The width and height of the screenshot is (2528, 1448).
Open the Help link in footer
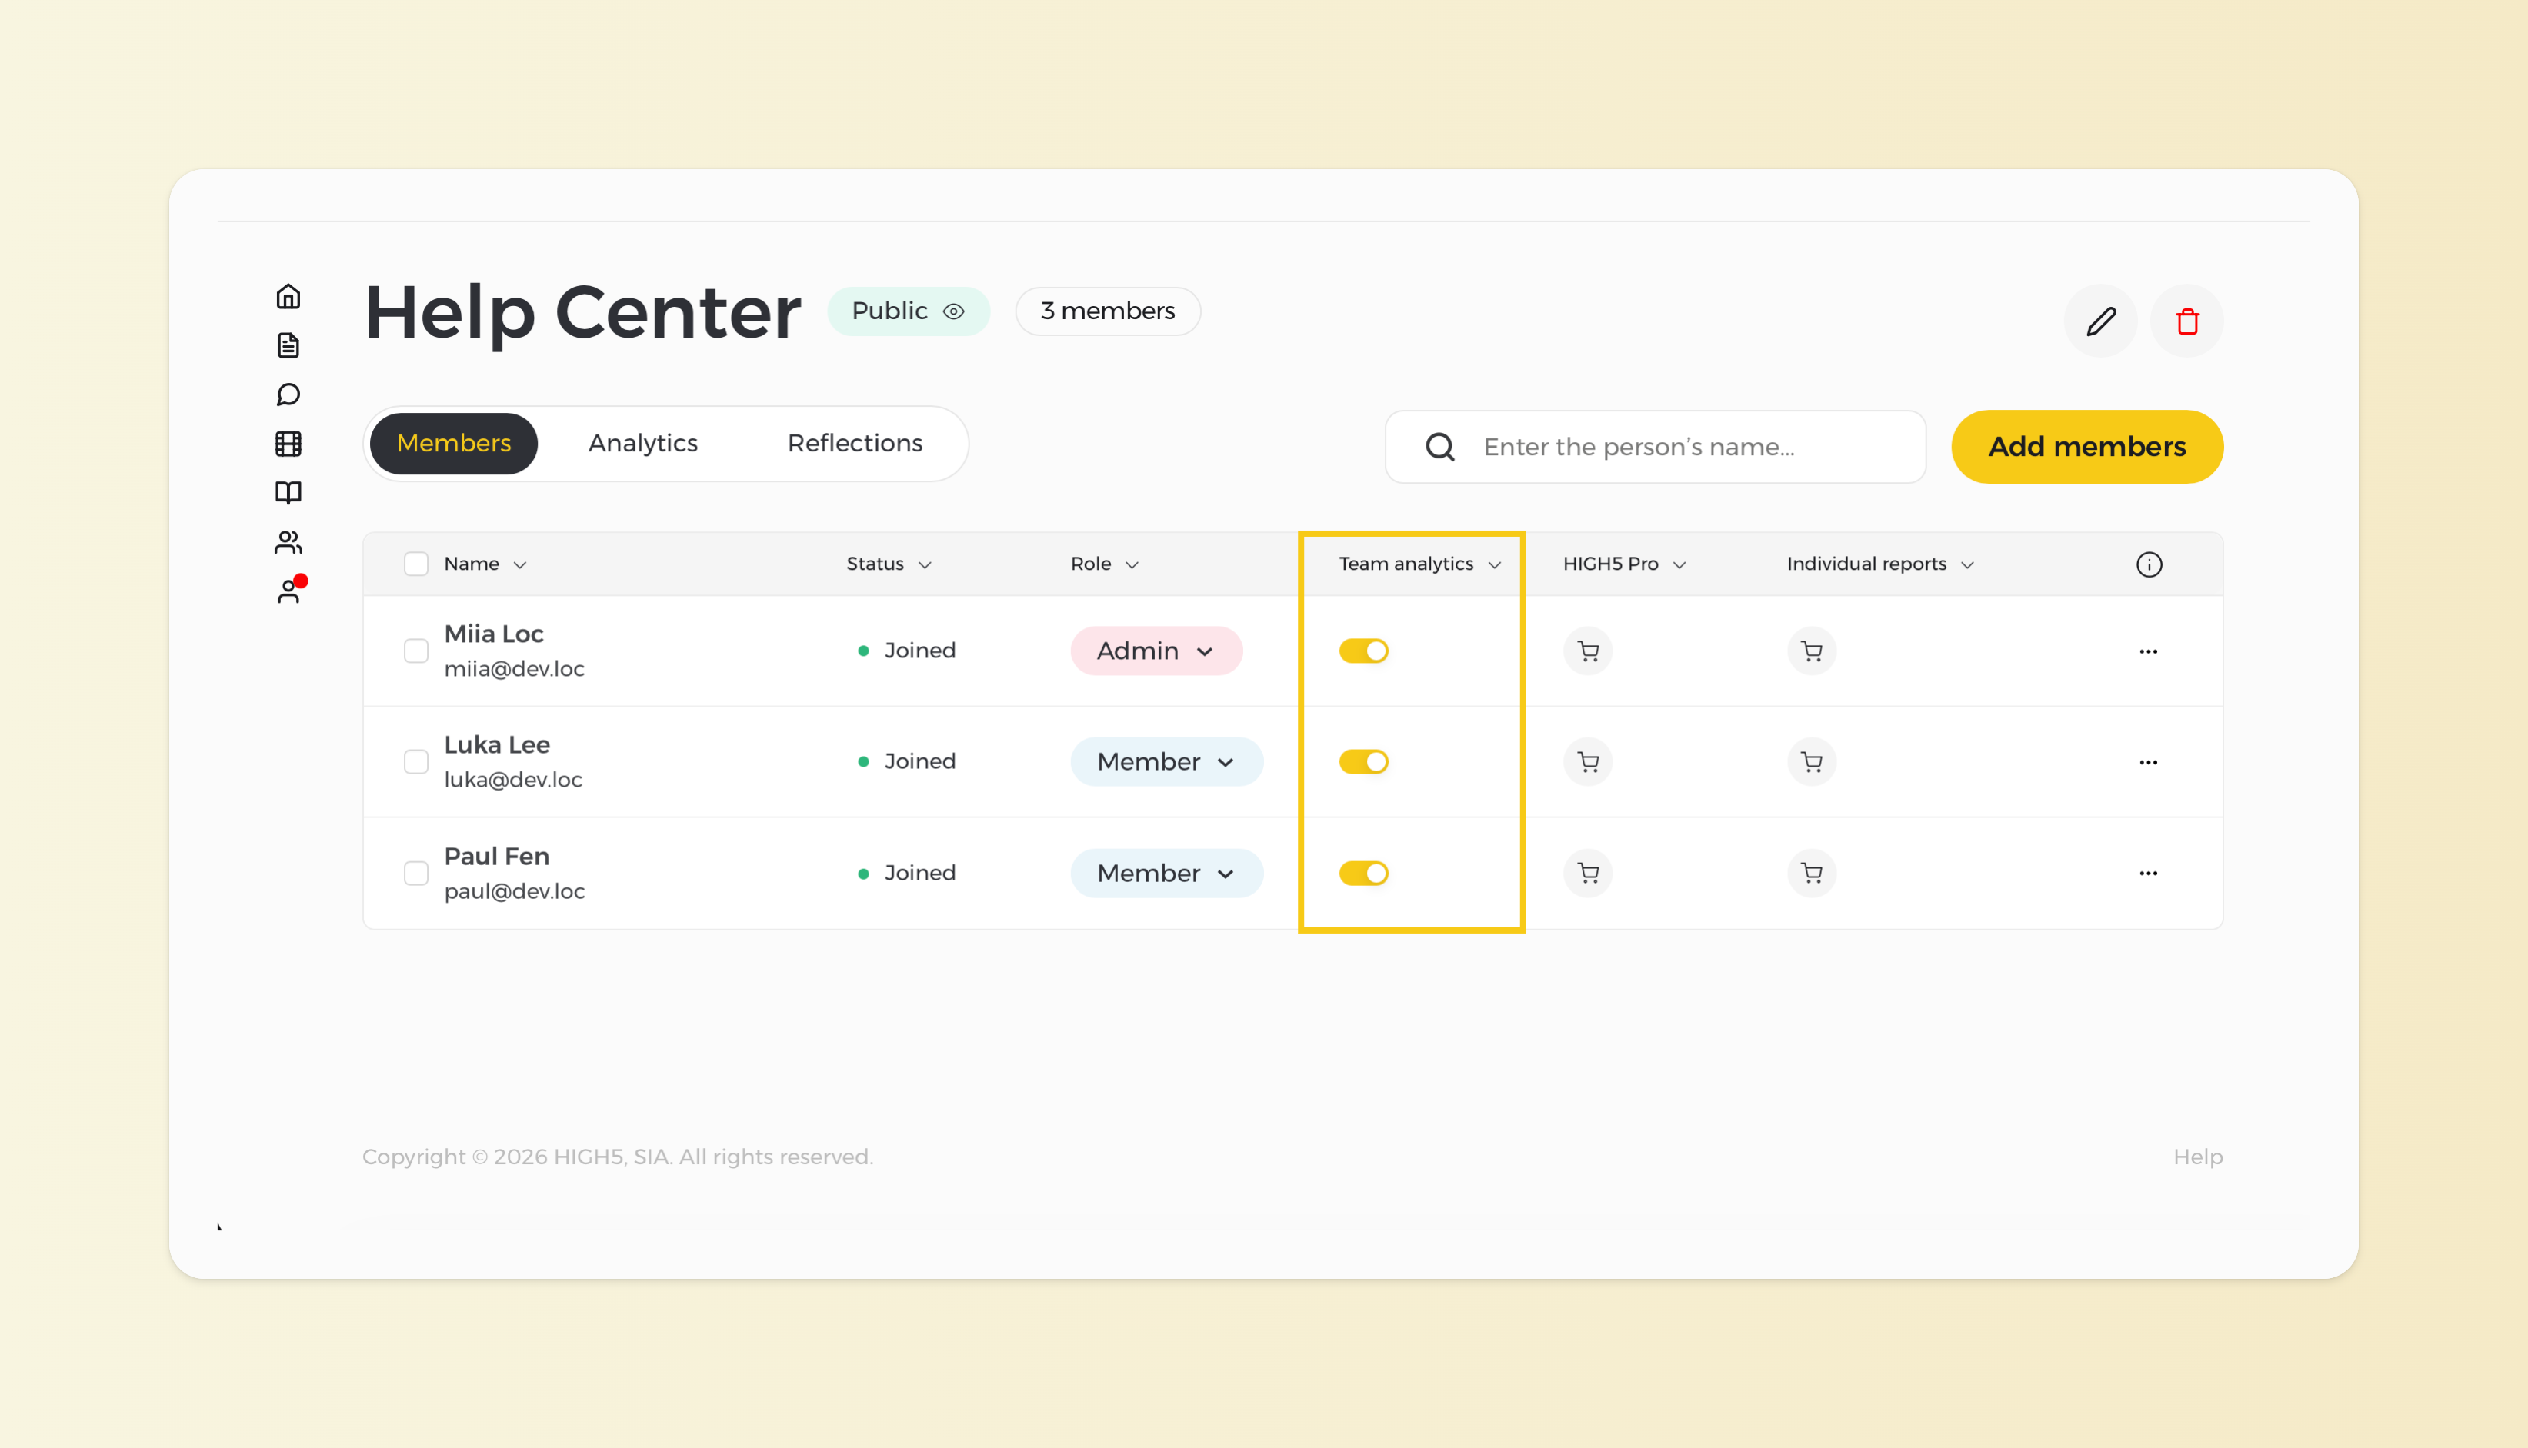2196,1157
